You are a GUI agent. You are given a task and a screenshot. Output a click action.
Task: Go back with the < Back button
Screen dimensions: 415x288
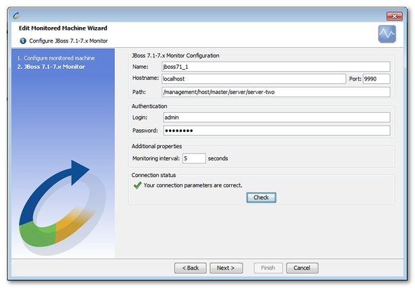coord(191,268)
